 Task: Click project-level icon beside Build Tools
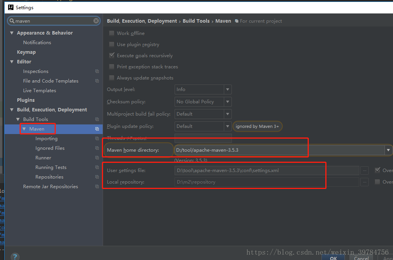(97, 119)
